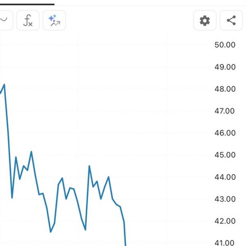246x246 pixels.
Task: Click the 47.00 y-axis label
Action: 225,111
